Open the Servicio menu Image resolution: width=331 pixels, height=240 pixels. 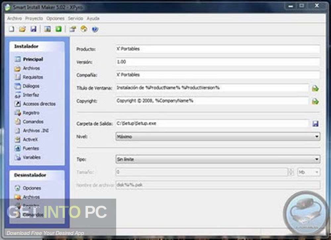coord(75,18)
